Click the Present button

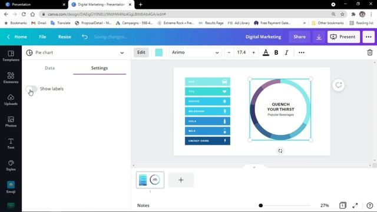pyautogui.click(x=343, y=37)
